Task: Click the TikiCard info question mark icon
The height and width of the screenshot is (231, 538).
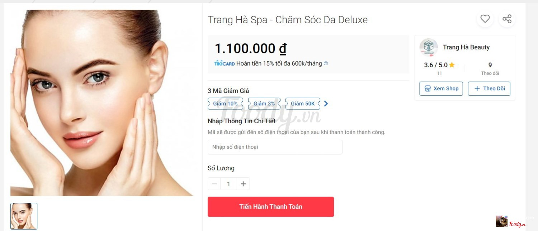Action: (326, 63)
